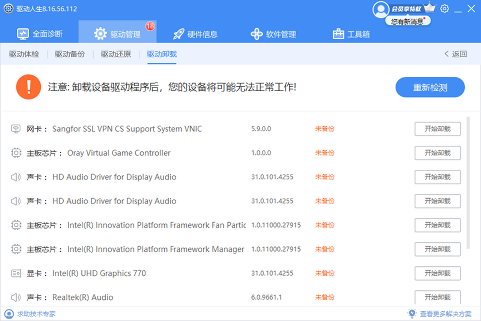Screen dimensions: 481x321
Task: Click the user avatar profile icon
Action: pos(380,9)
